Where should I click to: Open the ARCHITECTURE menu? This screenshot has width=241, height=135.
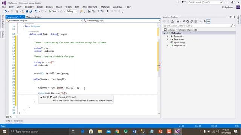pos(90,7)
